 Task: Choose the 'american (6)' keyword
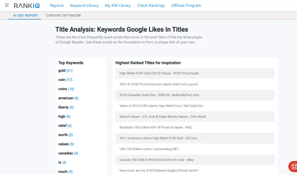[68, 98]
